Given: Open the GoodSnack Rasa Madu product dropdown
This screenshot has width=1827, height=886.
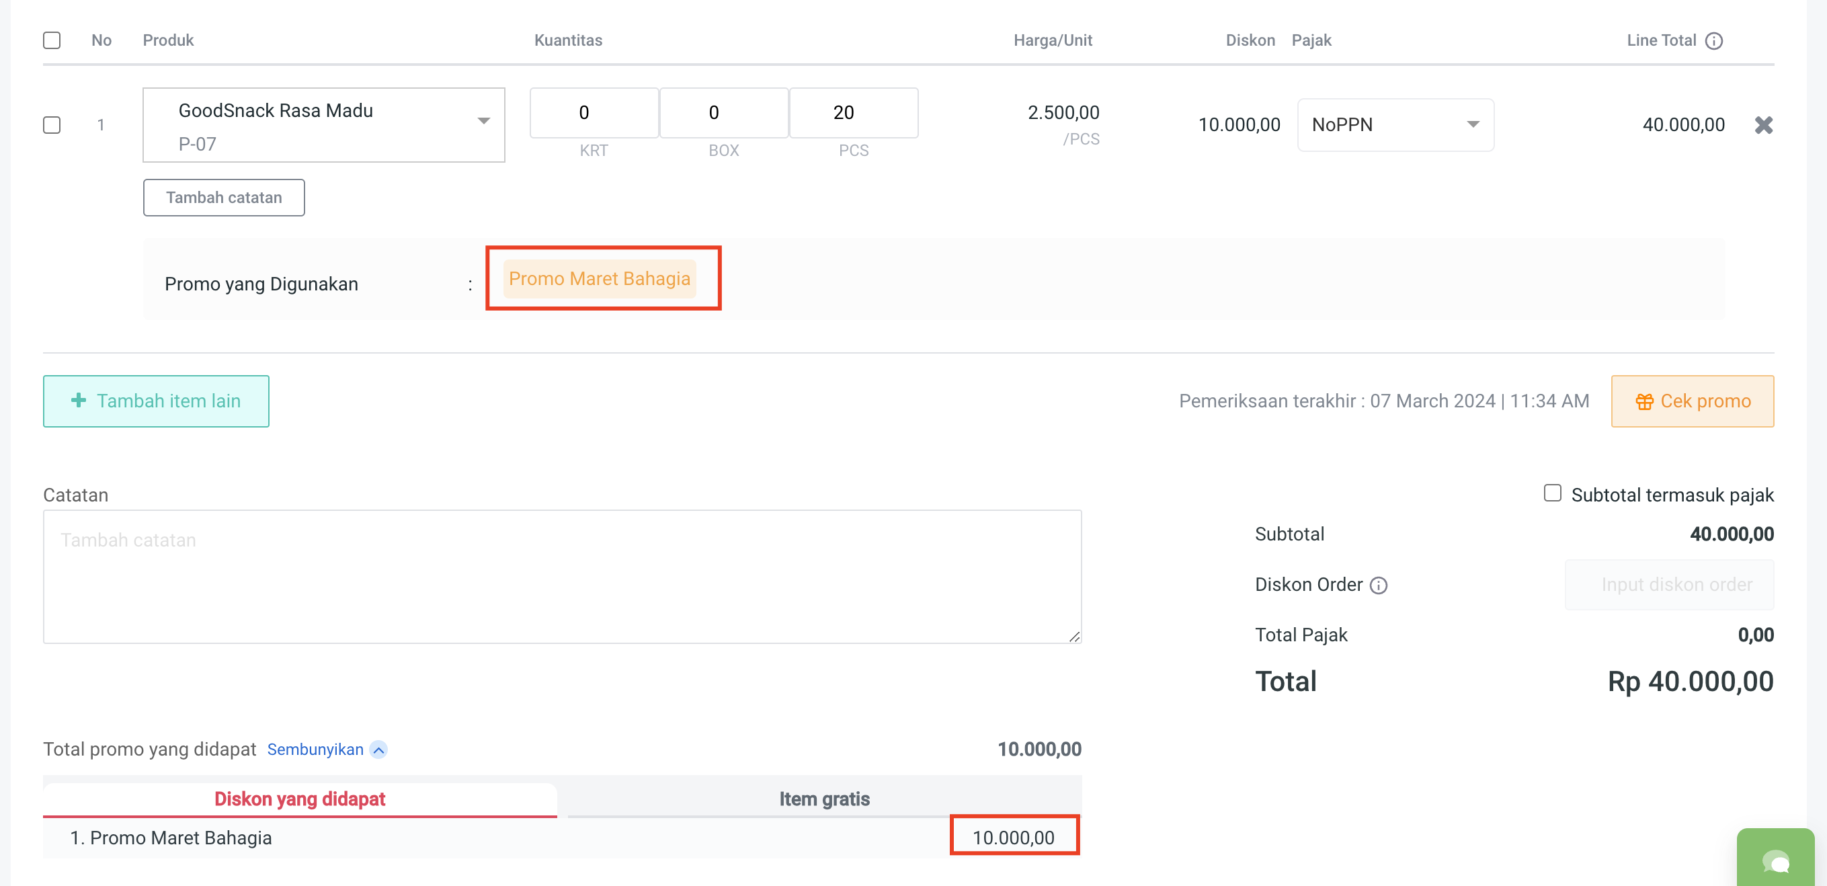Looking at the screenshot, I should pos(323,126).
